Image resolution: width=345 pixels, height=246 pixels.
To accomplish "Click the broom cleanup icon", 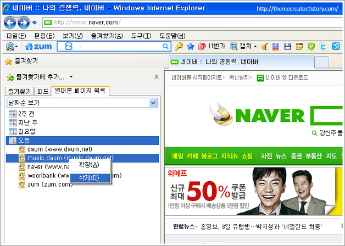I will tap(264, 46).
